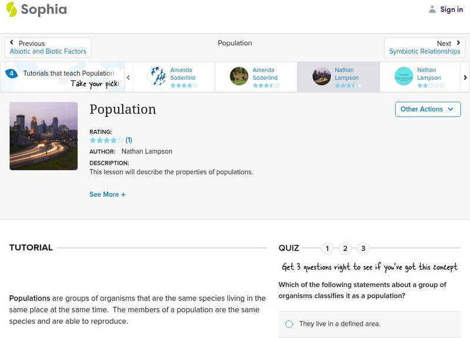
Task: Go to quiz question 3
Action: click(x=363, y=248)
